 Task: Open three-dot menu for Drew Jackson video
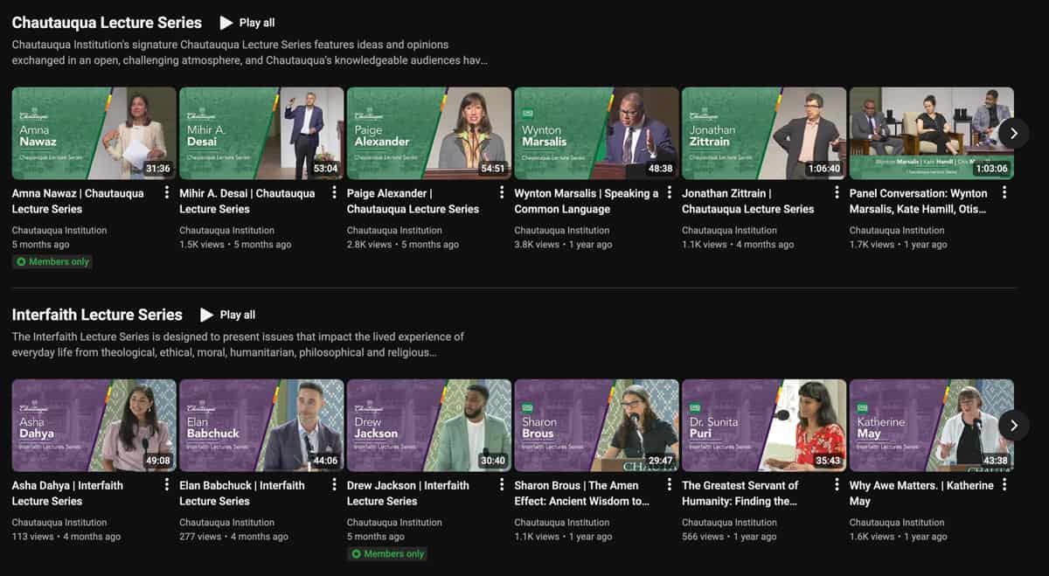[x=502, y=485]
